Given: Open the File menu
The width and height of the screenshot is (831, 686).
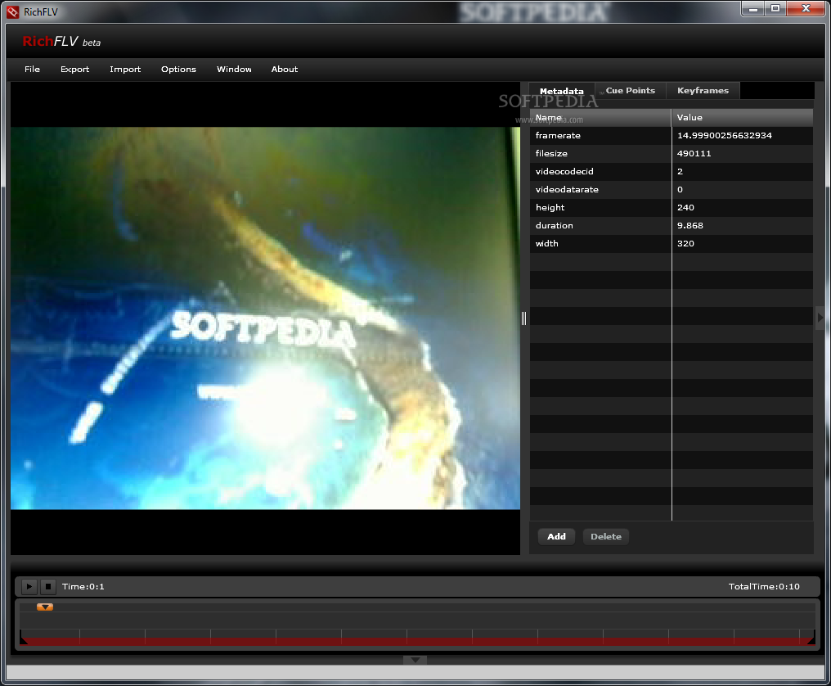Looking at the screenshot, I should pos(33,69).
